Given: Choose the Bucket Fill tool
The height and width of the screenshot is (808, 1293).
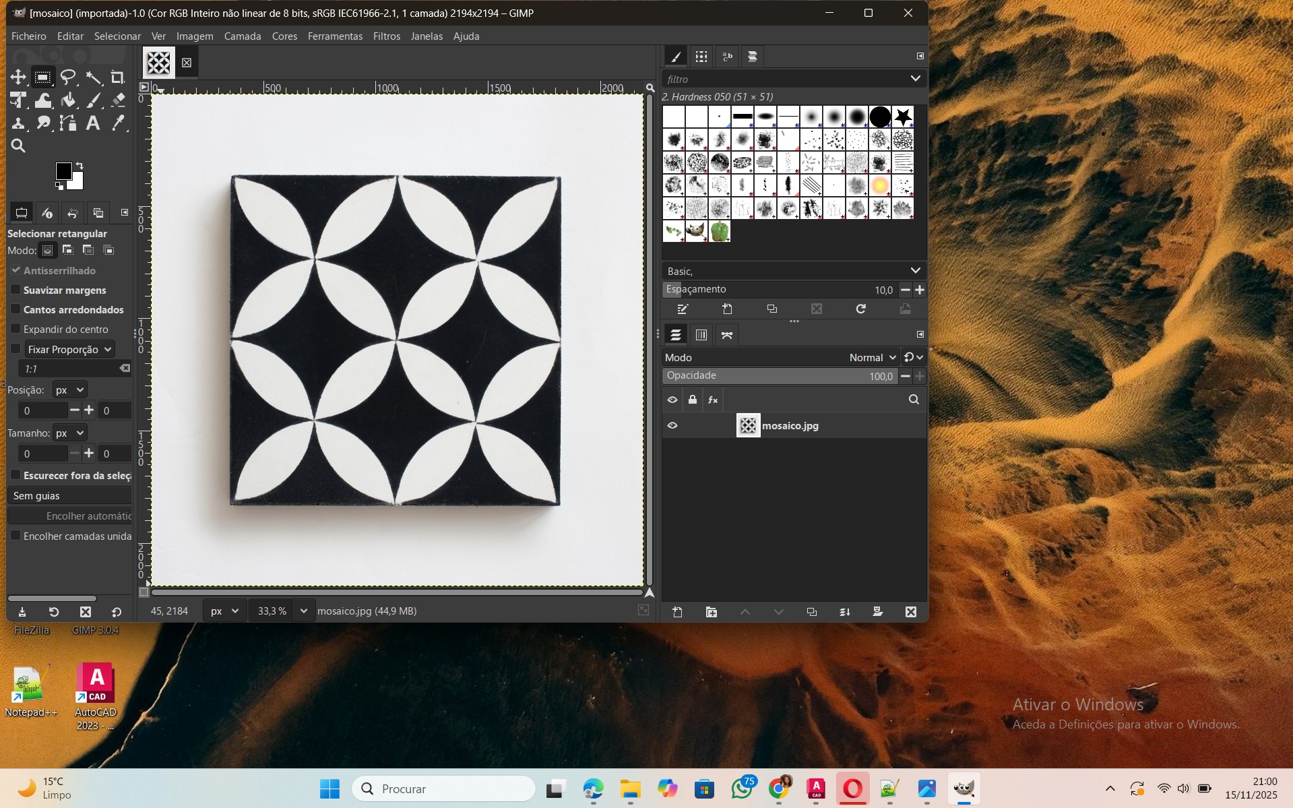Looking at the screenshot, I should [x=68, y=100].
